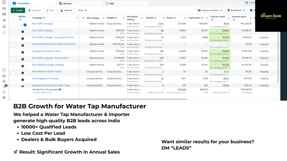Click the horizontal scrollbar below the table
The image size is (287, 161).
pos(112,99)
